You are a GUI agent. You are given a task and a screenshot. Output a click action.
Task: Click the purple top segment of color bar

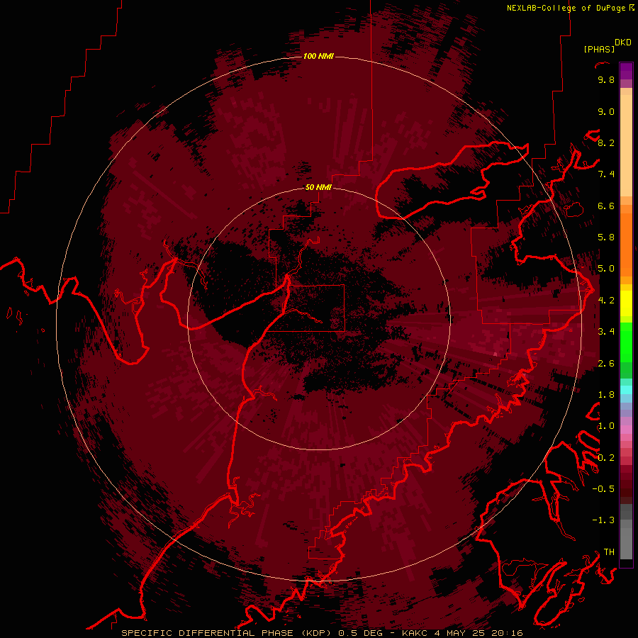click(626, 71)
